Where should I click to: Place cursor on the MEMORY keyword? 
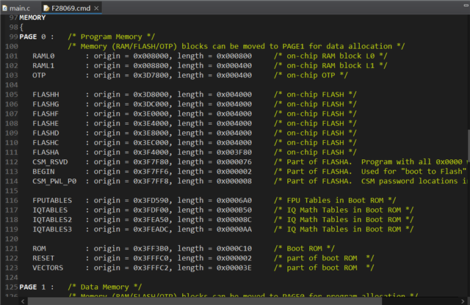click(34, 17)
